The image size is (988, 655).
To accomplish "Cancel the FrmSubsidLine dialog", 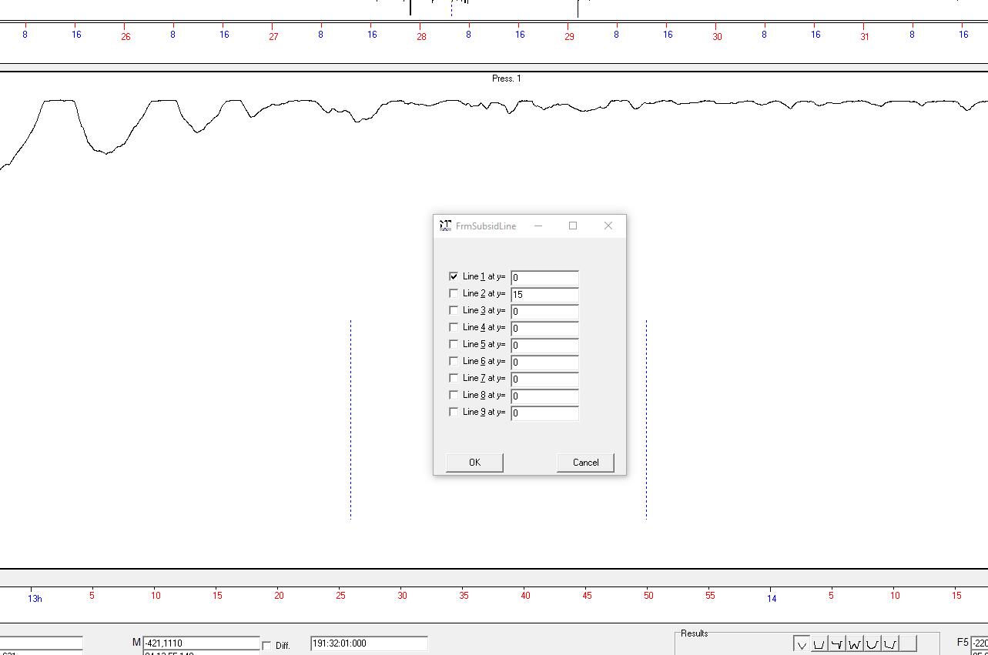I will click(x=585, y=463).
